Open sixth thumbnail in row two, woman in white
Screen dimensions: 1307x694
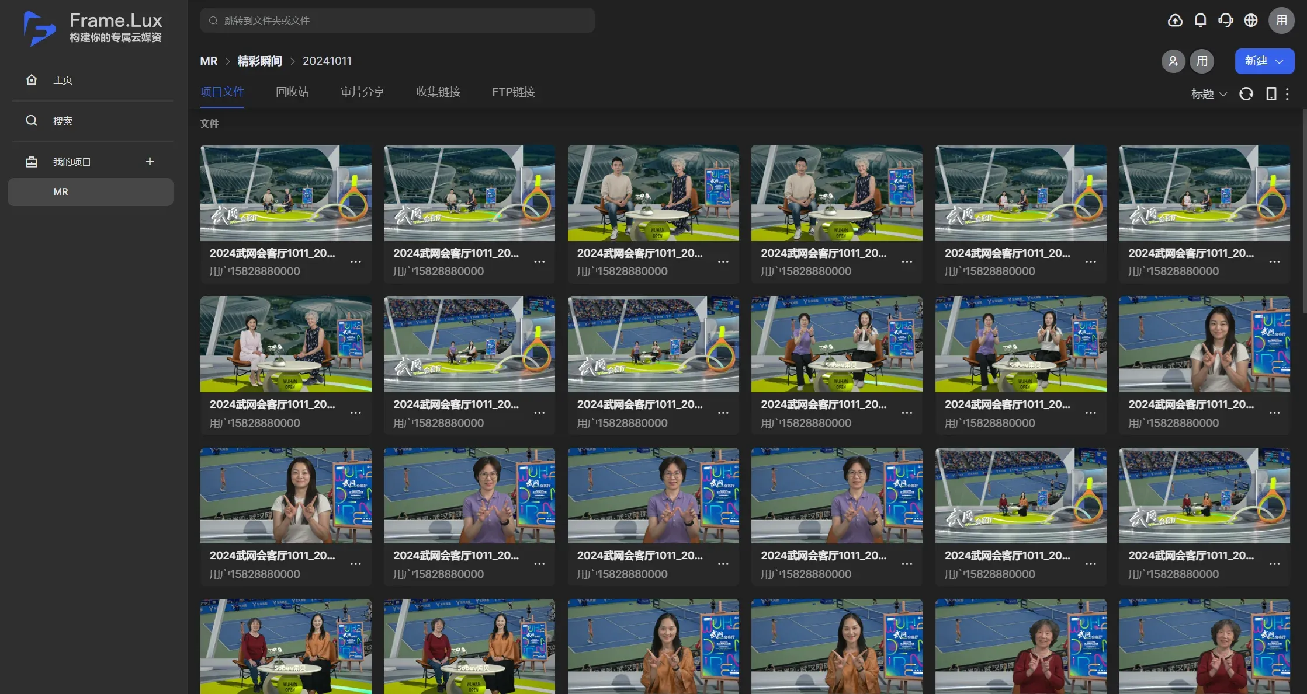[x=1204, y=344]
